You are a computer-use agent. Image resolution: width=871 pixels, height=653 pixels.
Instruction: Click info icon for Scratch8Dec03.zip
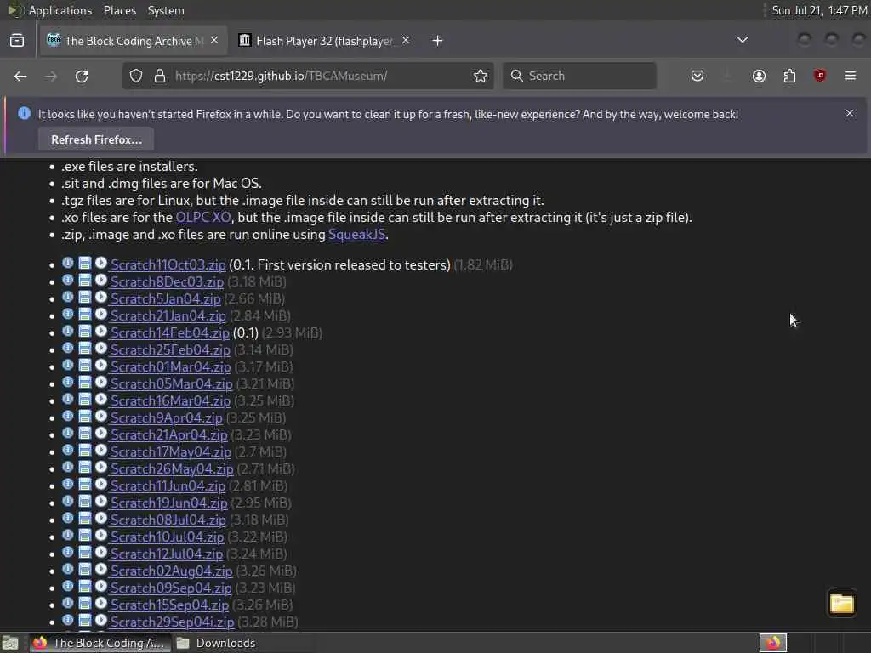click(68, 280)
